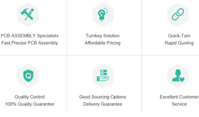199x117 pixels.
Task: Click the chain link Quick-Turn icon
Action: pos(178,14)
